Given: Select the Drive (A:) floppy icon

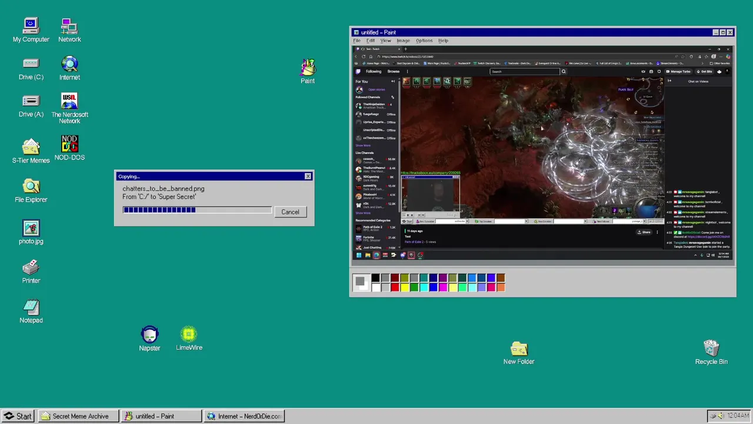Looking at the screenshot, I should [x=31, y=105].
